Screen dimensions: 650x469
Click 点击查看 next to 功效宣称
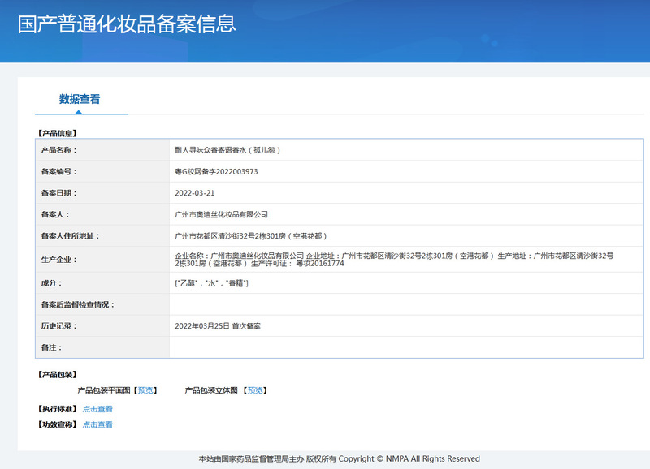[97, 424]
